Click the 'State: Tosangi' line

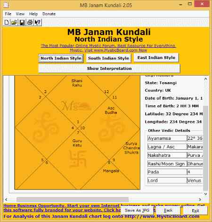click(161, 83)
